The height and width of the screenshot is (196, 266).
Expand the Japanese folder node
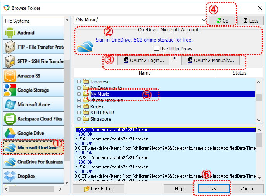(79, 82)
